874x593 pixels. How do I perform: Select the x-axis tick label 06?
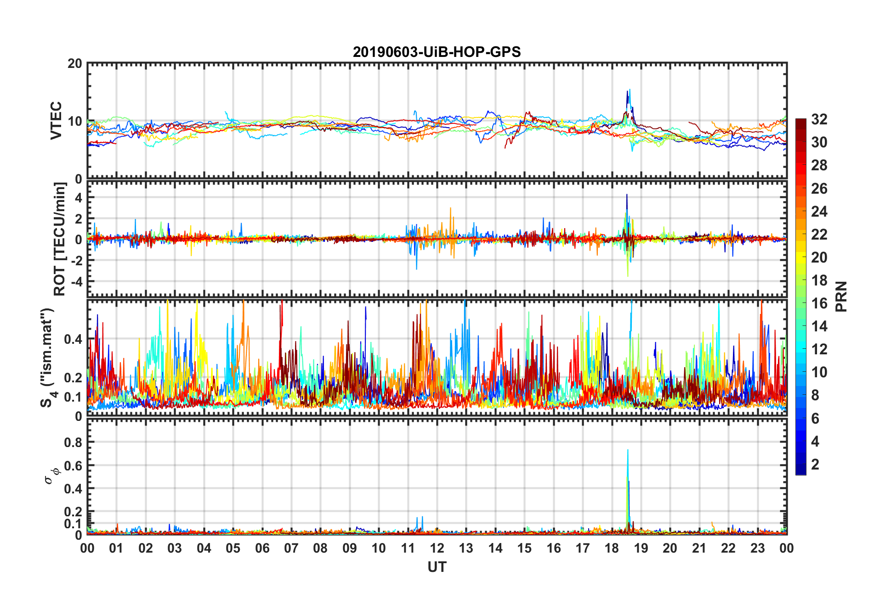[262, 548]
